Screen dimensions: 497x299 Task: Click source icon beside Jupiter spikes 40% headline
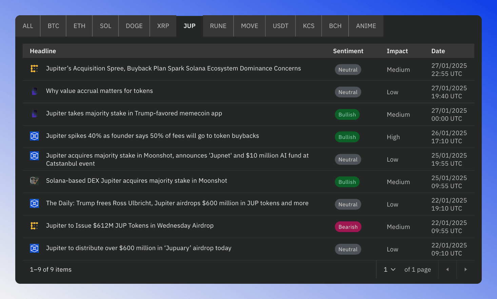34,136
